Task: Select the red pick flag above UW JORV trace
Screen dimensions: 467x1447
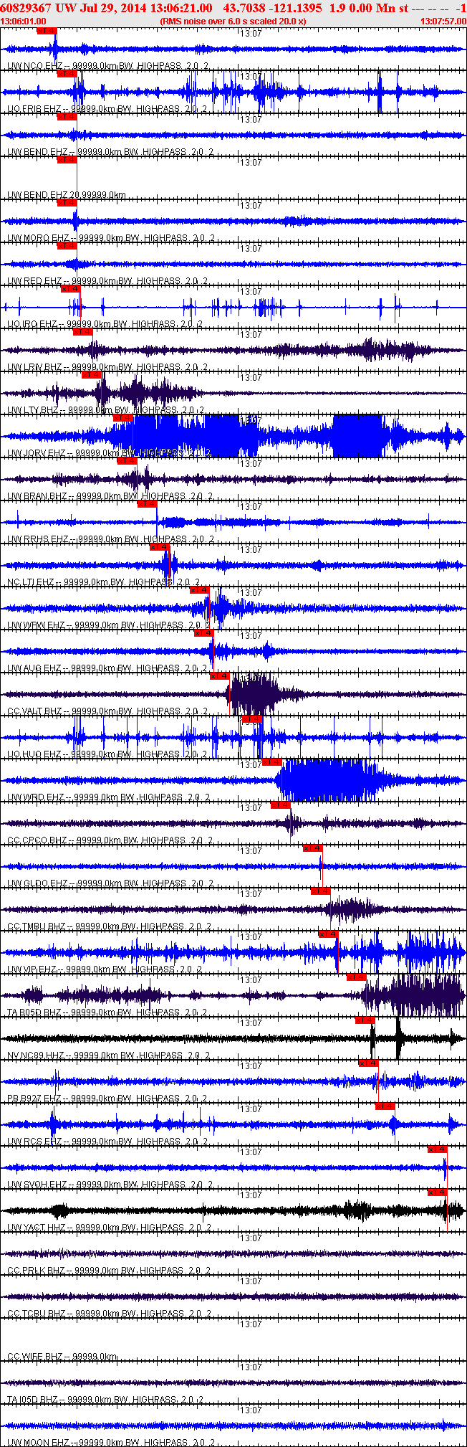Action: coord(123,418)
